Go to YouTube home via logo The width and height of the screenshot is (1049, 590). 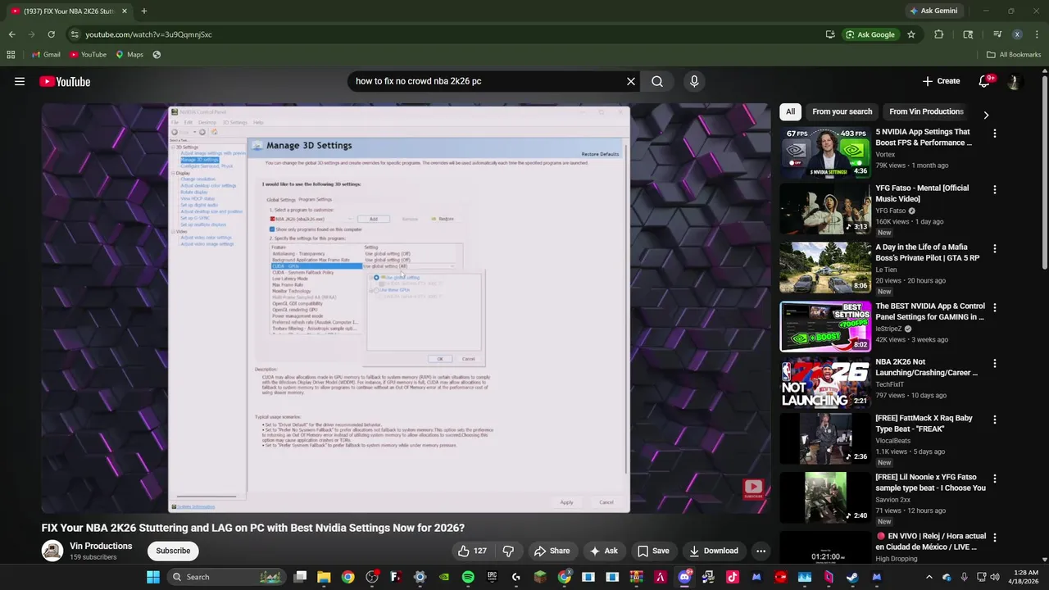(x=65, y=81)
